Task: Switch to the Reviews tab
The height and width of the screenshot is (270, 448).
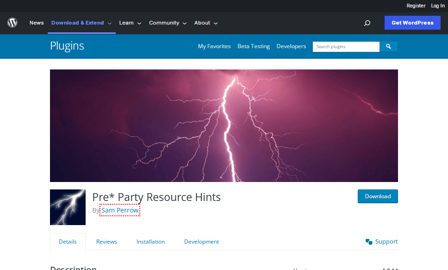Action: click(106, 242)
